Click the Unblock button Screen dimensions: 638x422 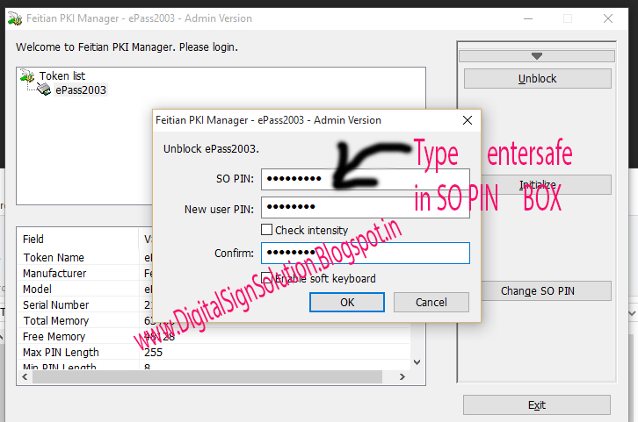538,78
